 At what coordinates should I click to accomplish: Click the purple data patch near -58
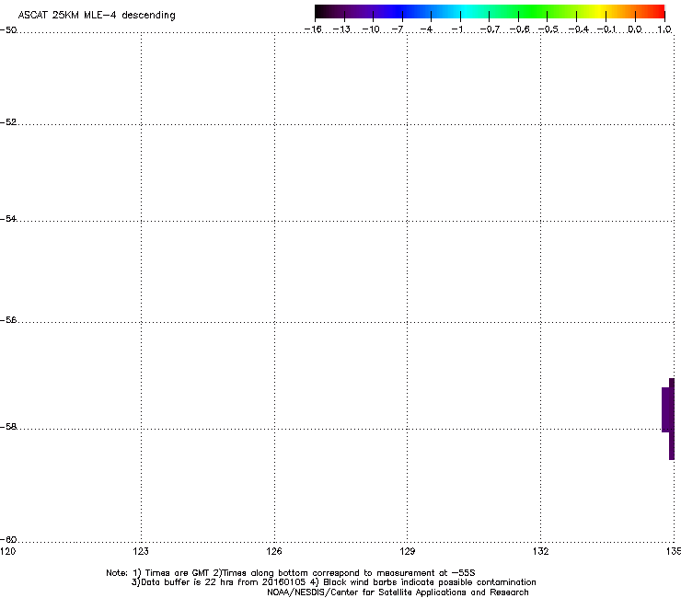coord(668,419)
